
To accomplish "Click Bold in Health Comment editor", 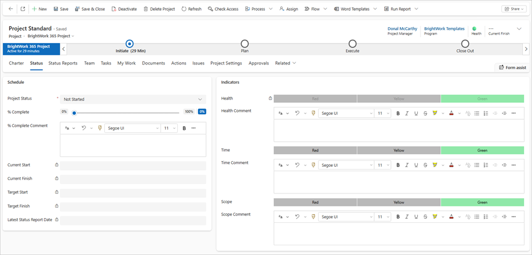I will 398,113.
